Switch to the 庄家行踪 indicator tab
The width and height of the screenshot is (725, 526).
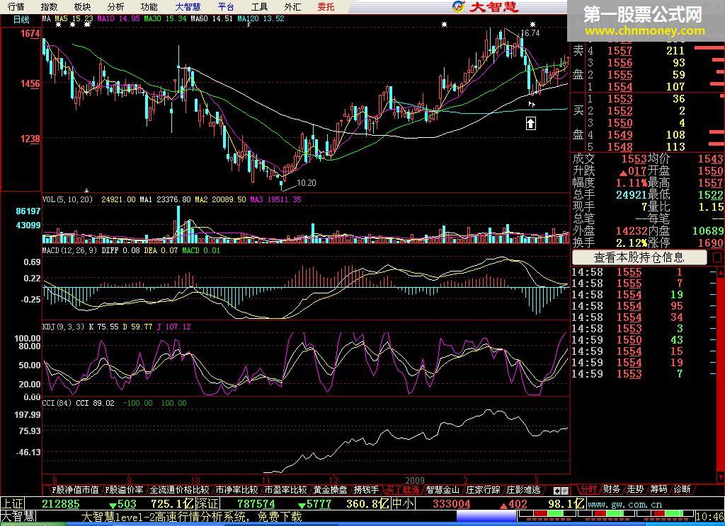click(x=483, y=489)
